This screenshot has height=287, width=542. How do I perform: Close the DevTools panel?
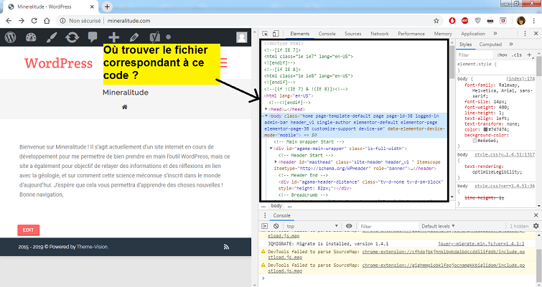coord(536,34)
